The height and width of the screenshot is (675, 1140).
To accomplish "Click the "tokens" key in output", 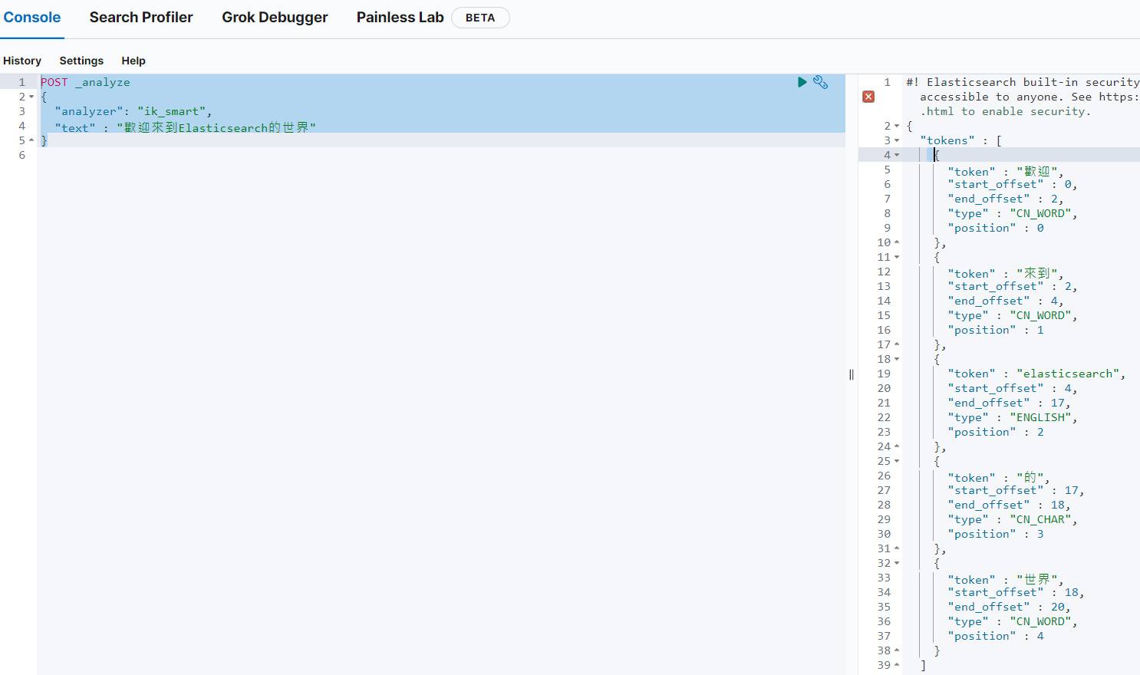I will tap(947, 141).
